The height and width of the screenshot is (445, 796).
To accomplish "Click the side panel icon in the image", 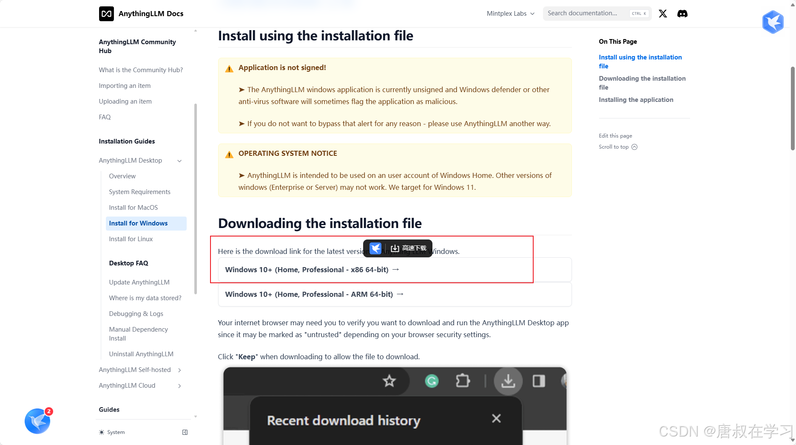I will (x=539, y=381).
